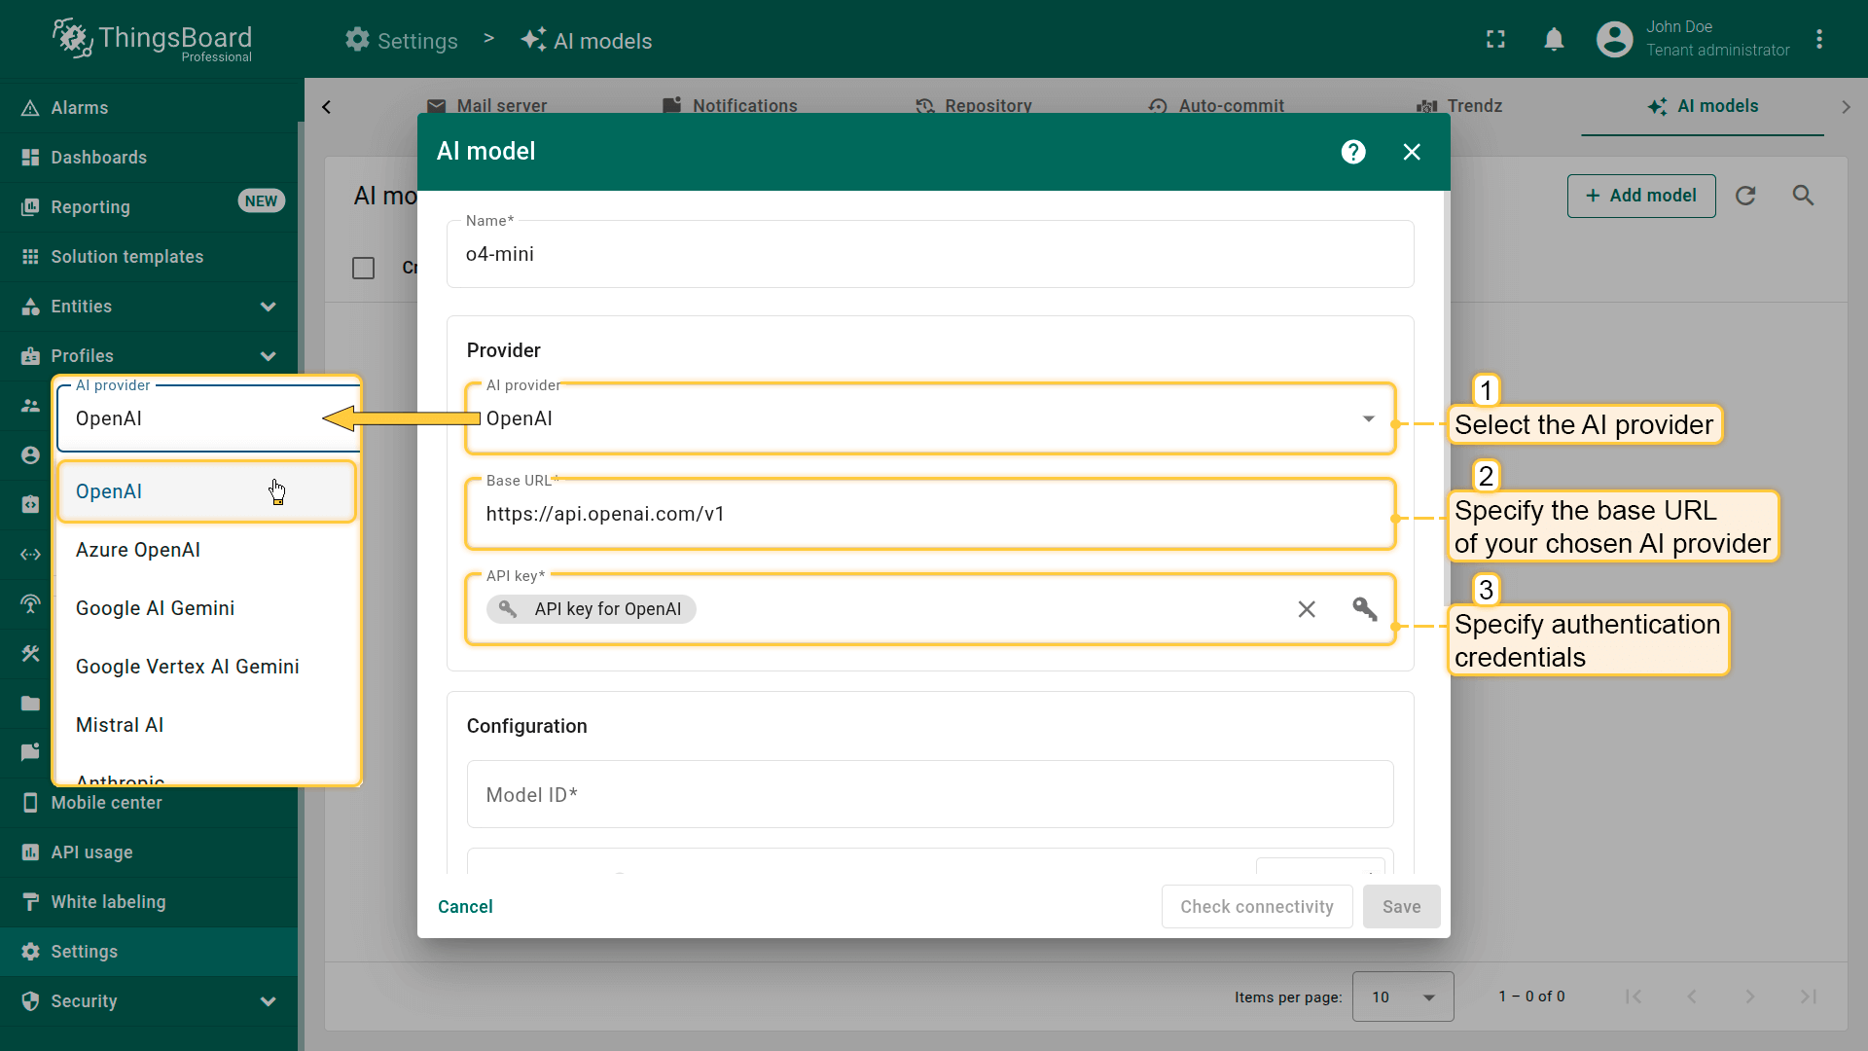Image resolution: width=1868 pixels, height=1051 pixels.
Task: Expand the Security sidebar section
Action: pos(268,1001)
